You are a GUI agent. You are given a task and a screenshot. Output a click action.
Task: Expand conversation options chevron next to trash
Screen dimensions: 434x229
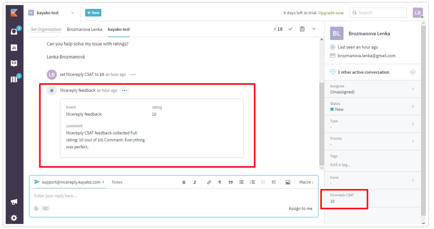(x=314, y=29)
